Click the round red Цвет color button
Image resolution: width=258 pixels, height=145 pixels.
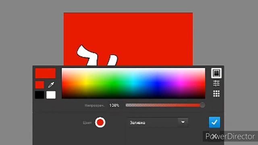coord(100,122)
